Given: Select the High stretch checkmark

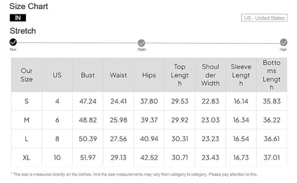Looking at the screenshot, I should pyautogui.click(x=284, y=42).
